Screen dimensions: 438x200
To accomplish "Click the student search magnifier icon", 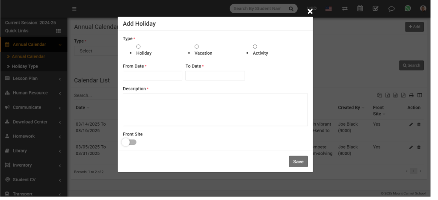I will 290,8.
